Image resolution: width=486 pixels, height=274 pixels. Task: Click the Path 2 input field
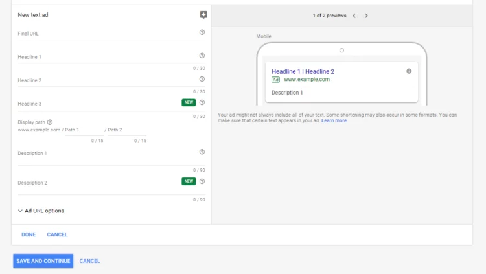coord(127,130)
